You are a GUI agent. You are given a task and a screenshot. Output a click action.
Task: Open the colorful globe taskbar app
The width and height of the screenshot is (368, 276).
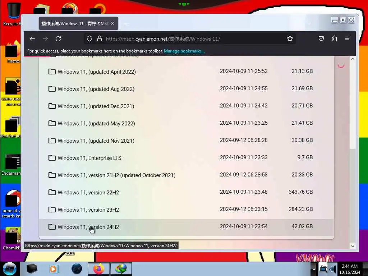pos(121,269)
